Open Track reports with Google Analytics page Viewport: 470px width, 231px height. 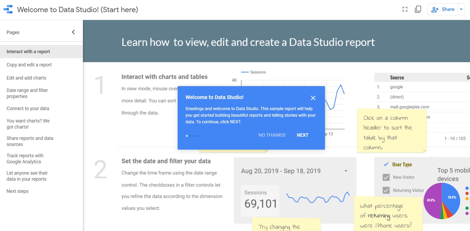[x=41, y=159]
